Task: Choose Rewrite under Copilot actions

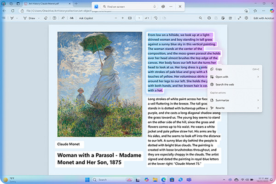Action: (x=235, y=108)
